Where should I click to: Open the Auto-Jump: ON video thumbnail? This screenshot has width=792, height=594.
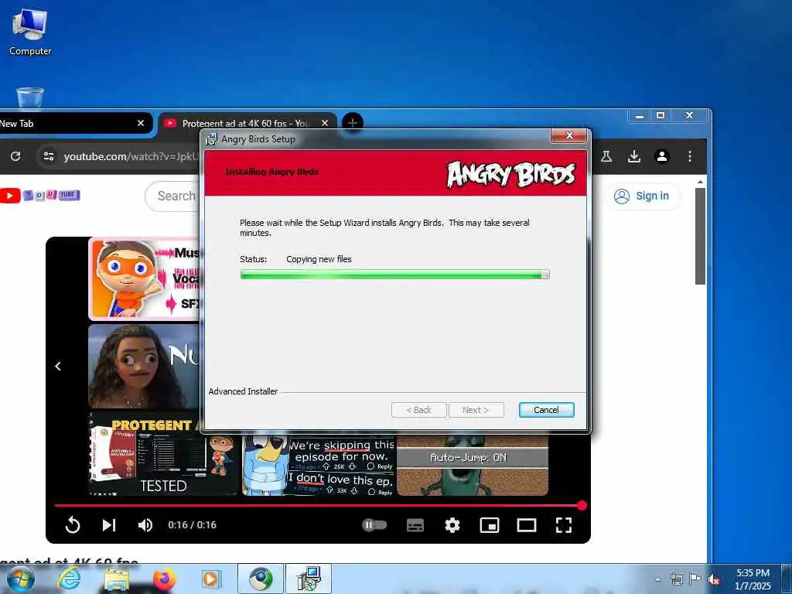click(473, 465)
